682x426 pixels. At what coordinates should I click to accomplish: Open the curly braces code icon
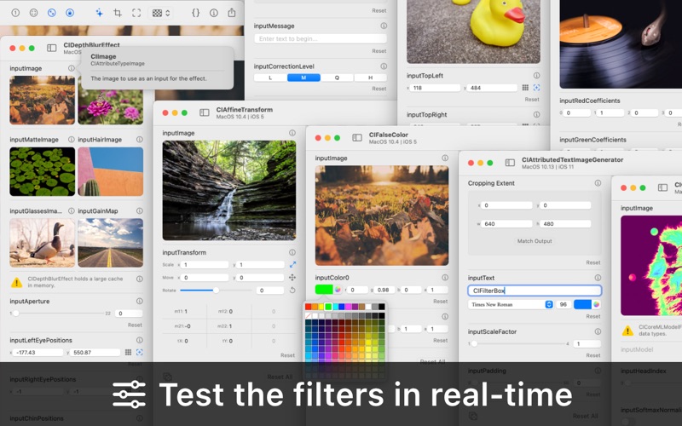[x=196, y=13]
